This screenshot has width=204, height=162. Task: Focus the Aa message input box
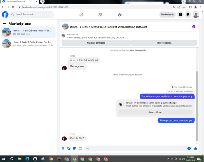135,149
